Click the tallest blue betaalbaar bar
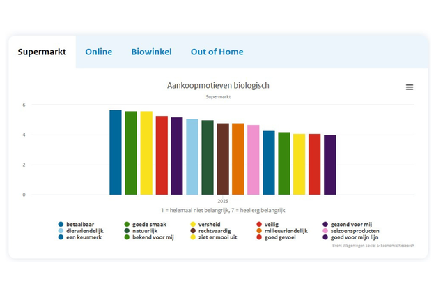Viewport: 436px width, 291px height. 116,152
